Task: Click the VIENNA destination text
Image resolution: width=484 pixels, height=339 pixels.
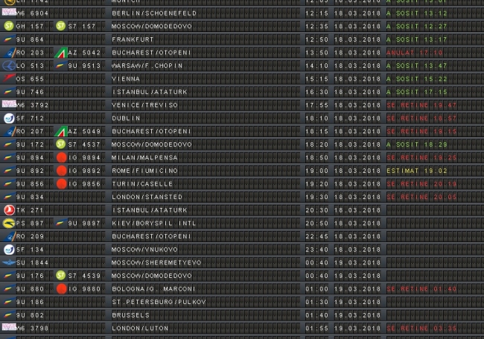Action: (126, 79)
